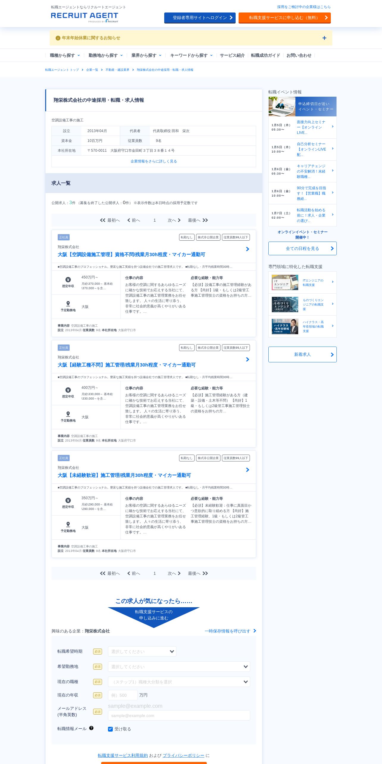The width and height of the screenshot is (382, 764).
Task: Open job 大阪【経験工種不問】施工管理 title
Action: click(127, 365)
